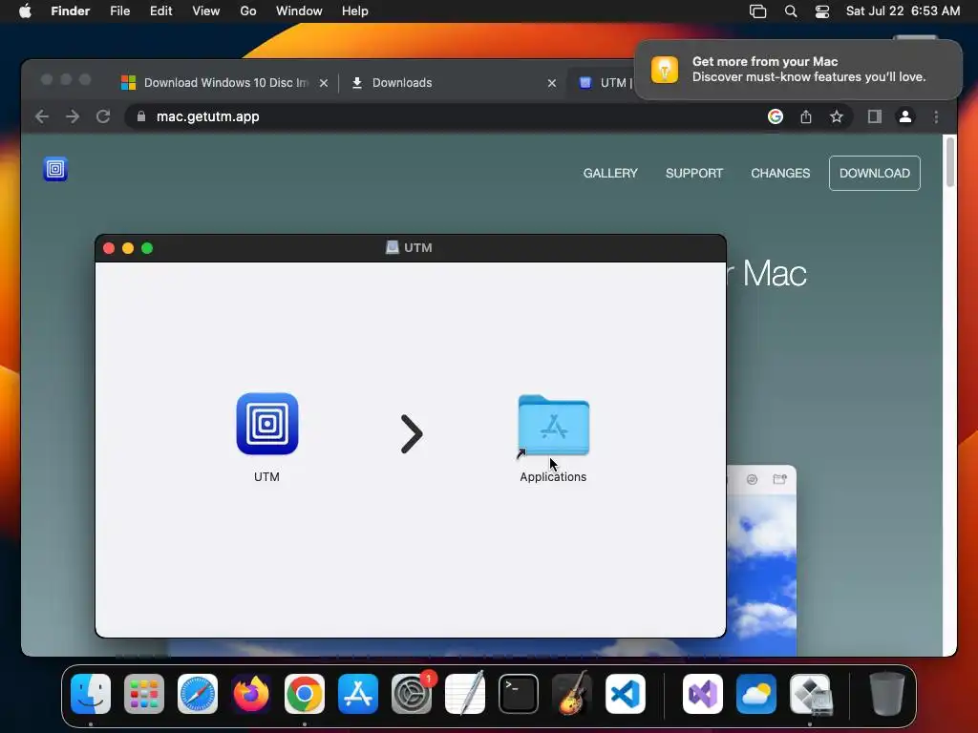Click the UTM icon label text
Image resolution: width=978 pixels, height=733 pixels.
267,477
